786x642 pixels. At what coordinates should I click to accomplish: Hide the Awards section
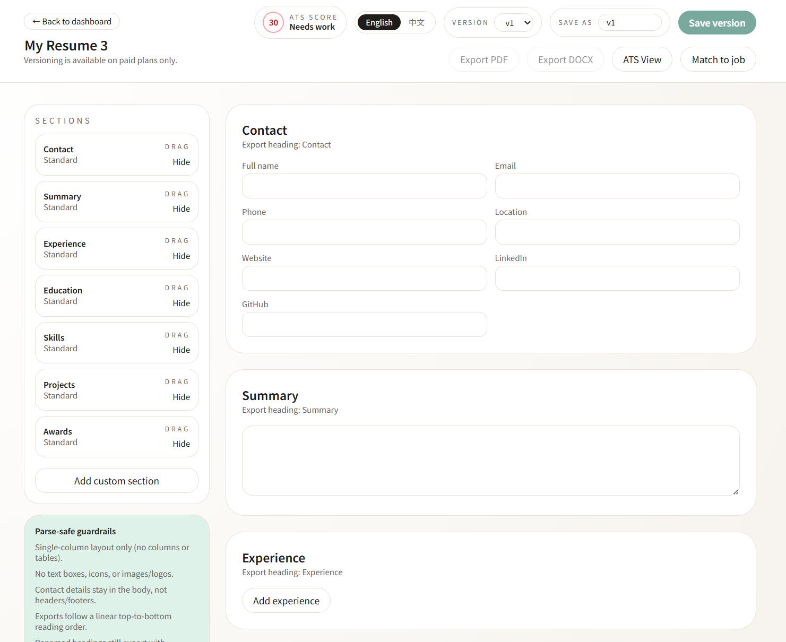[182, 444]
